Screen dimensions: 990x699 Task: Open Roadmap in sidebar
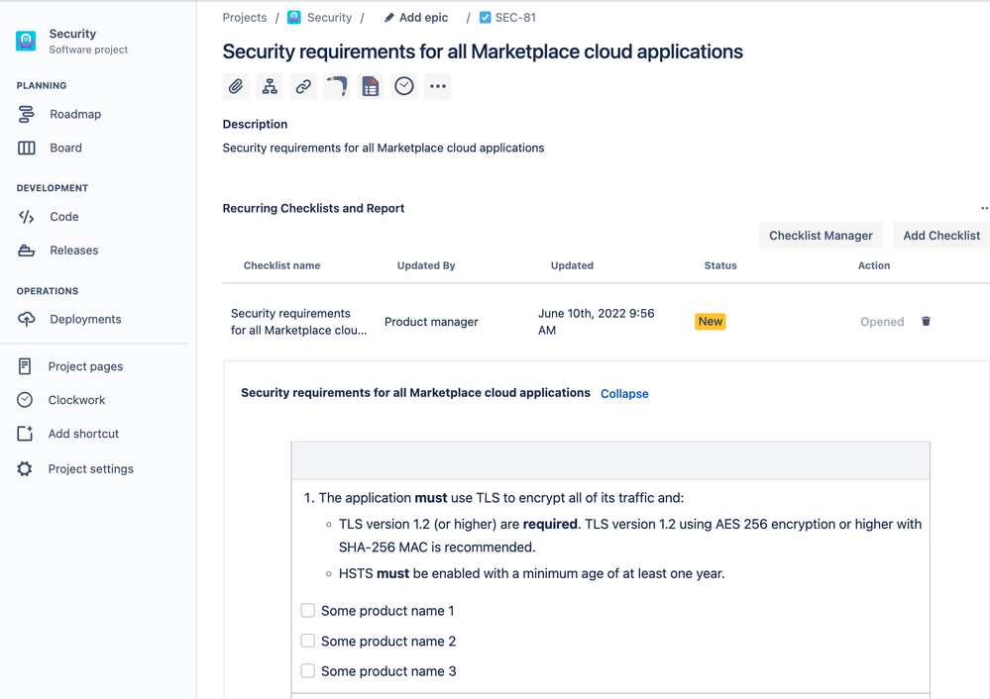coord(75,114)
